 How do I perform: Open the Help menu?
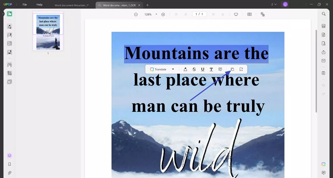point(39,5)
